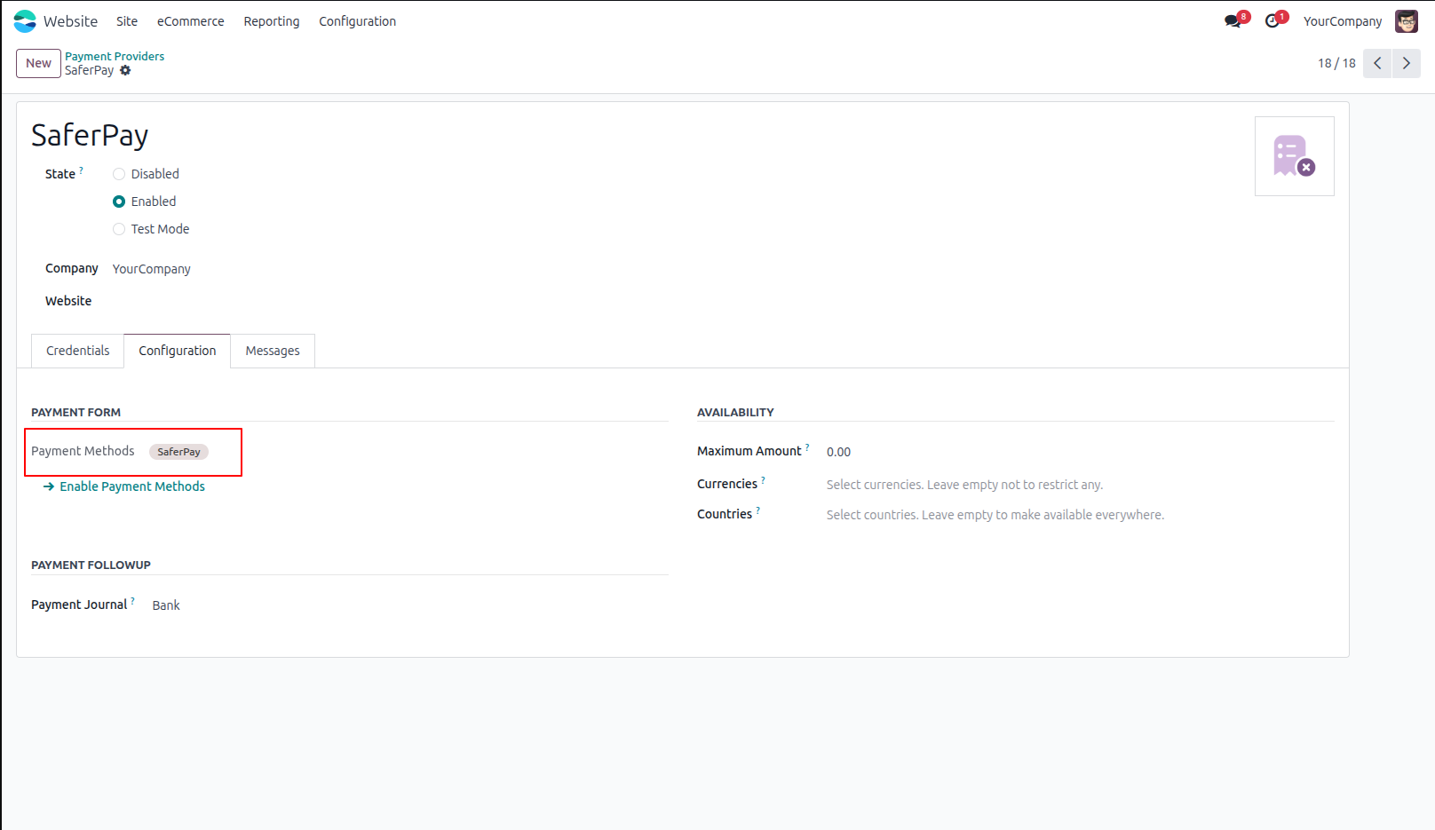Switch to the Configuration form tab

(x=178, y=351)
